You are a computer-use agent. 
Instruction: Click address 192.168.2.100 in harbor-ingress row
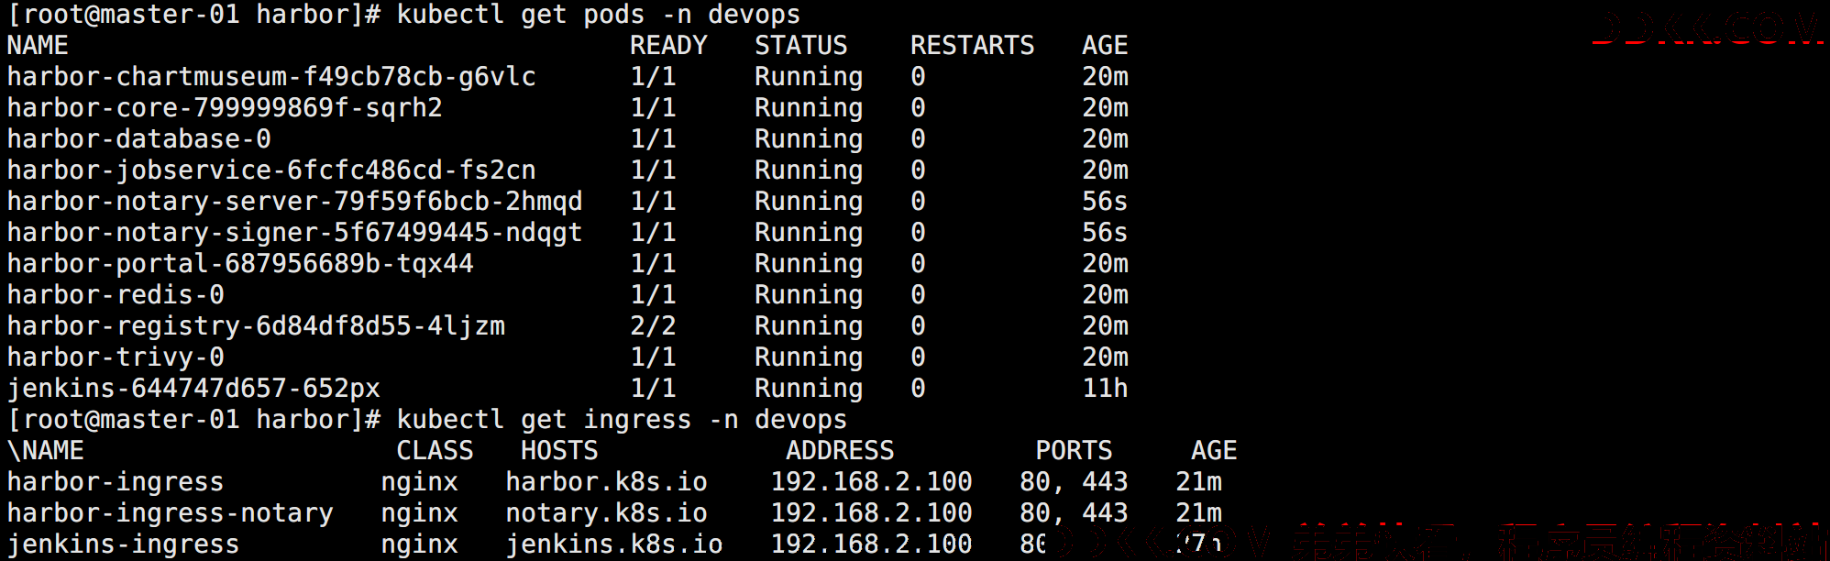pyautogui.click(x=871, y=482)
